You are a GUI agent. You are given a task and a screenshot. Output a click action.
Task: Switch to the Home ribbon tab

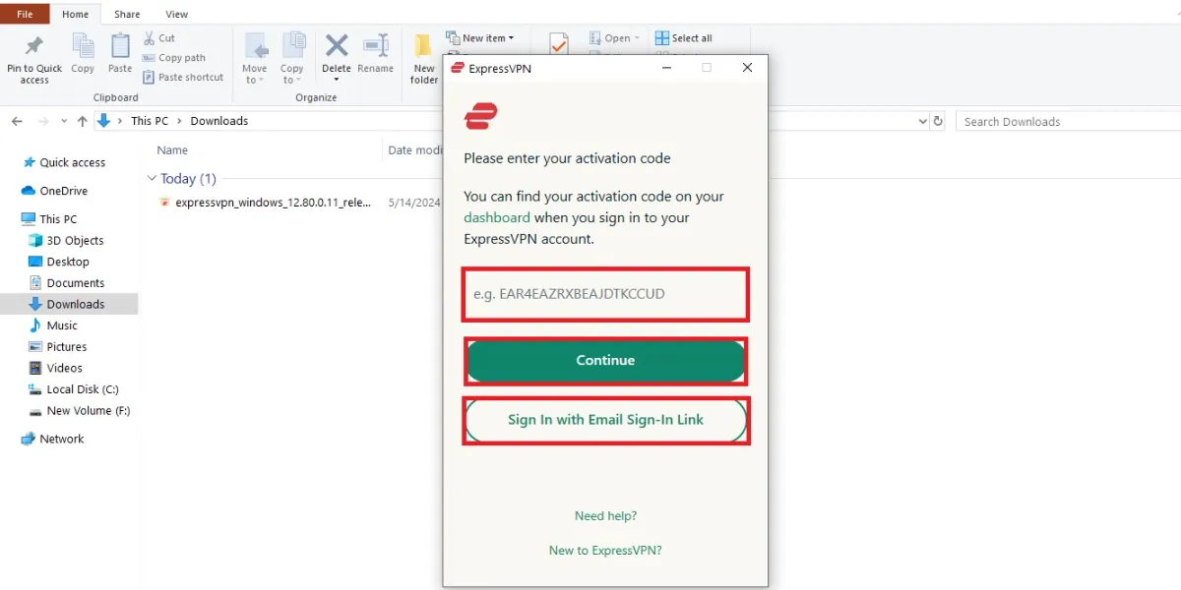click(x=75, y=15)
